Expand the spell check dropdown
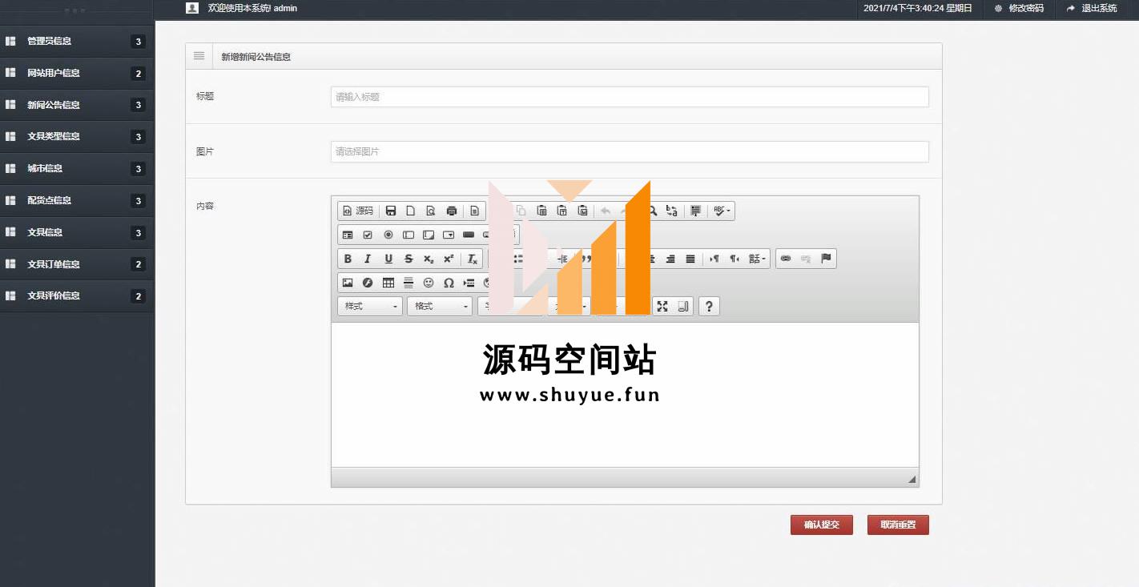Viewport: 1139px width, 587px height. point(722,211)
